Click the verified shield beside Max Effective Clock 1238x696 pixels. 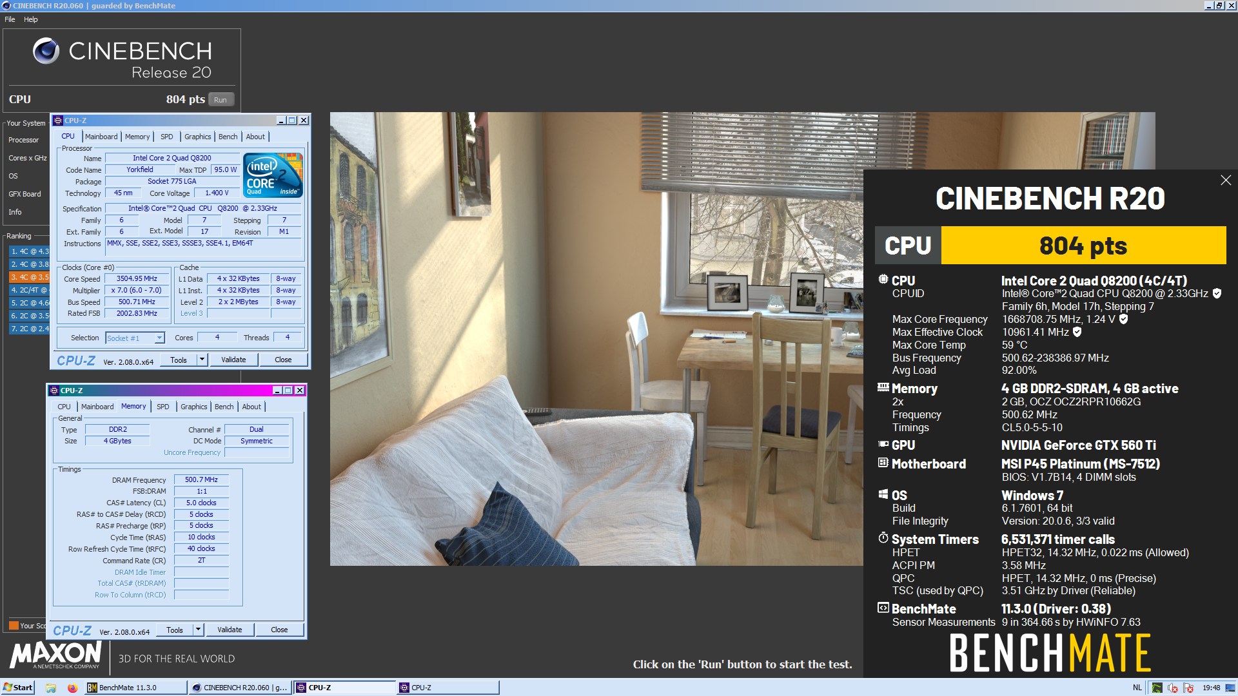(x=1077, y=332)
